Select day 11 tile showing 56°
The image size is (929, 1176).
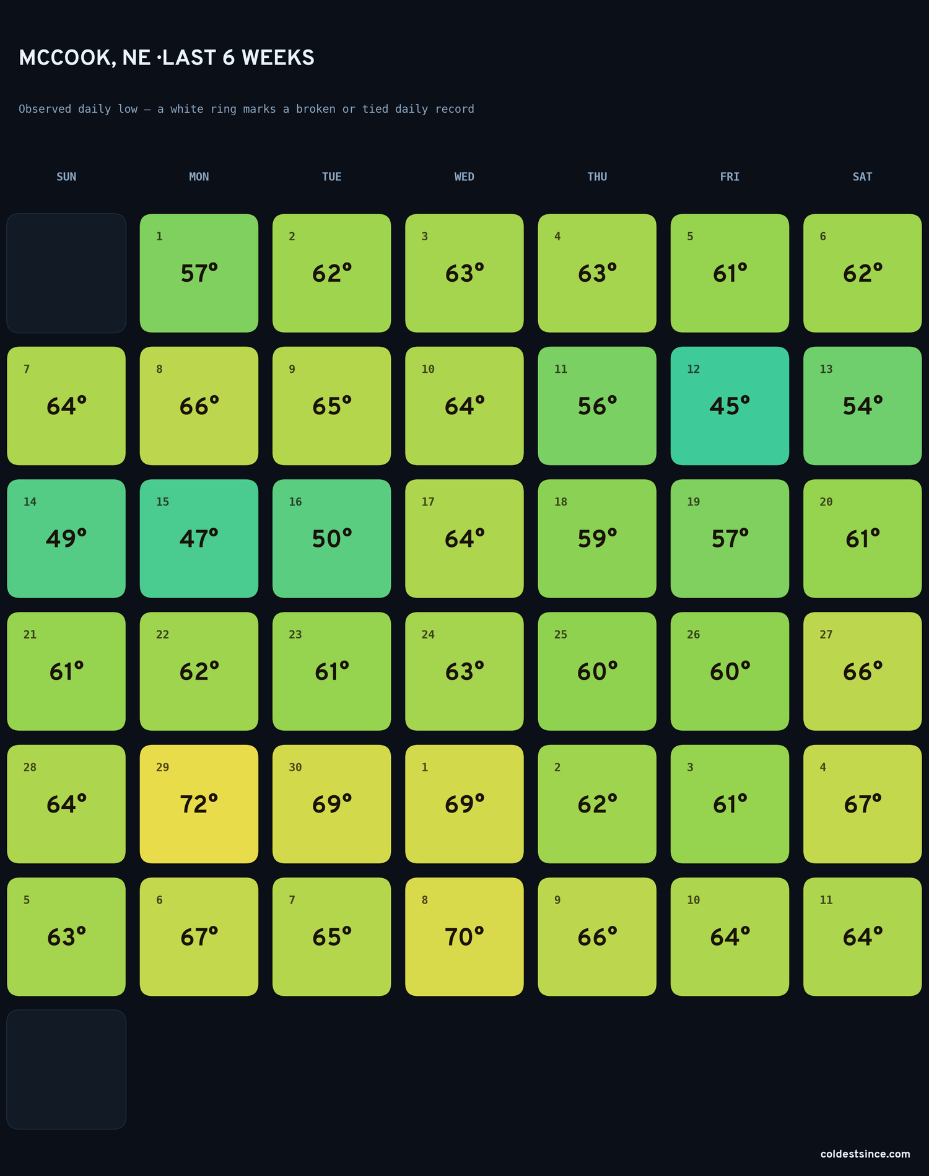597,406
